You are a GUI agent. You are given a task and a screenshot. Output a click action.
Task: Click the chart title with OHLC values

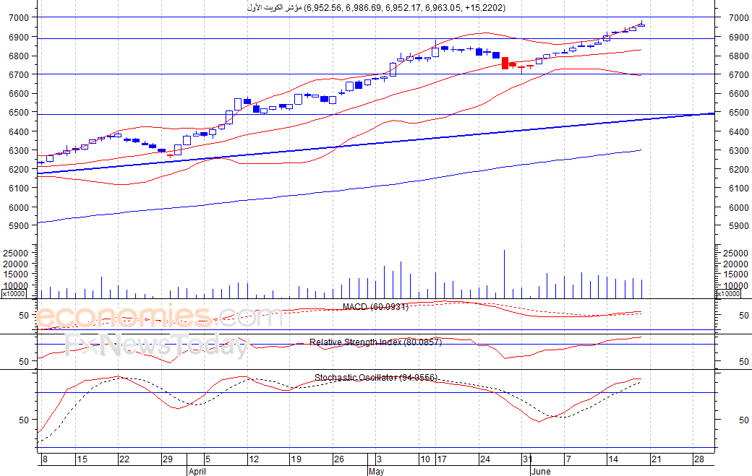click(376, 8)
